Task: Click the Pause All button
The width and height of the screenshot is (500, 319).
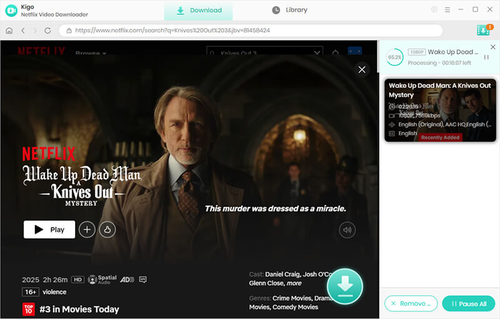Action: pyautogui.click(x=468, y=303)
